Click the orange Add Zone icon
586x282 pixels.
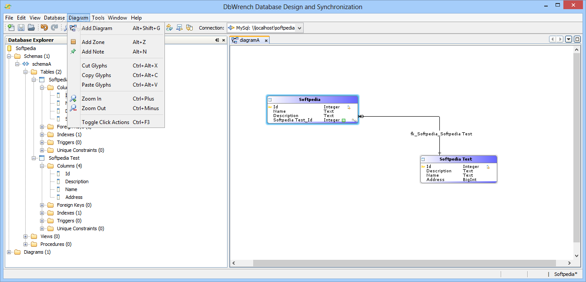coord(73,42)
